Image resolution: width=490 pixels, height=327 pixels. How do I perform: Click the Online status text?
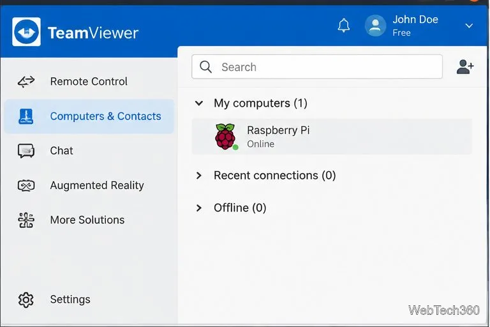(x=260, y=144)
